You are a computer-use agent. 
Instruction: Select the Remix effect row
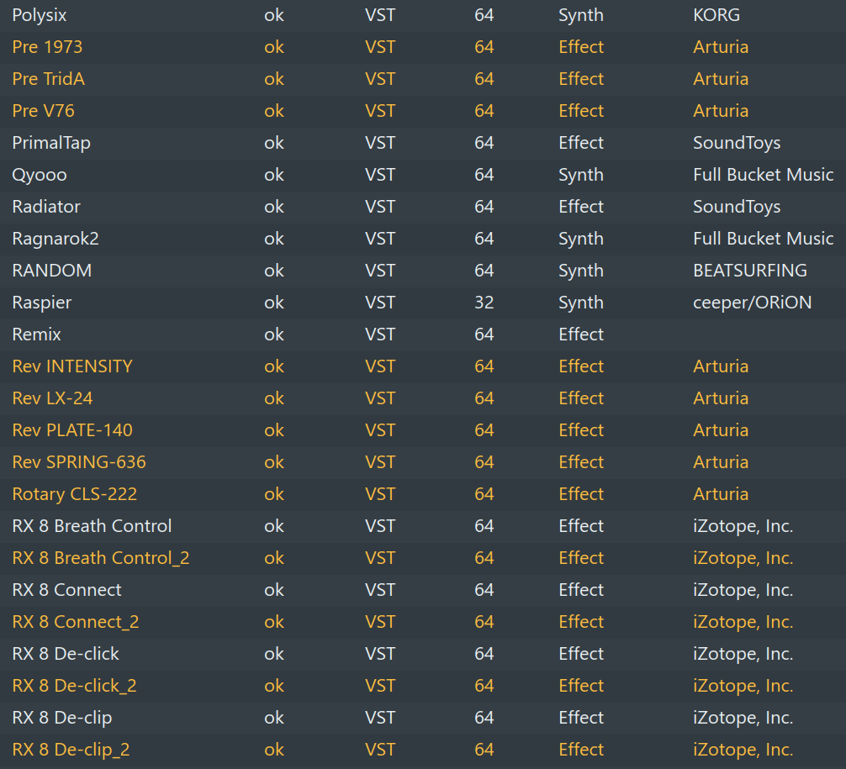37,334
